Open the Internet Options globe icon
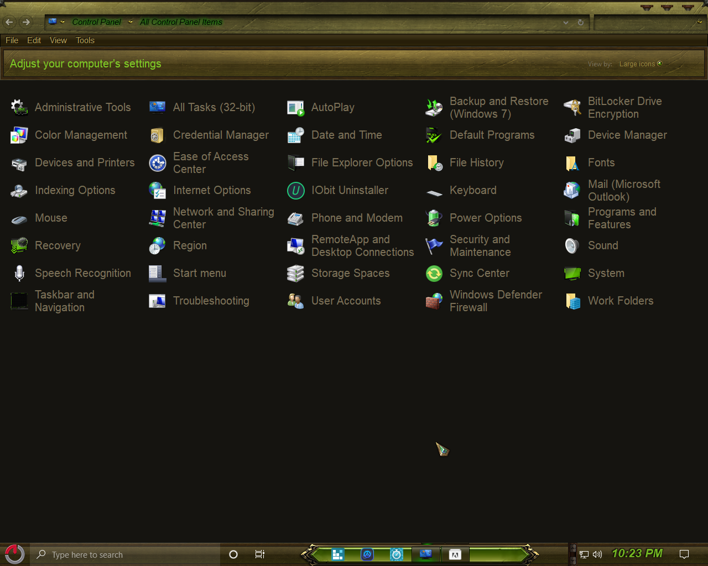 point(158,190)
